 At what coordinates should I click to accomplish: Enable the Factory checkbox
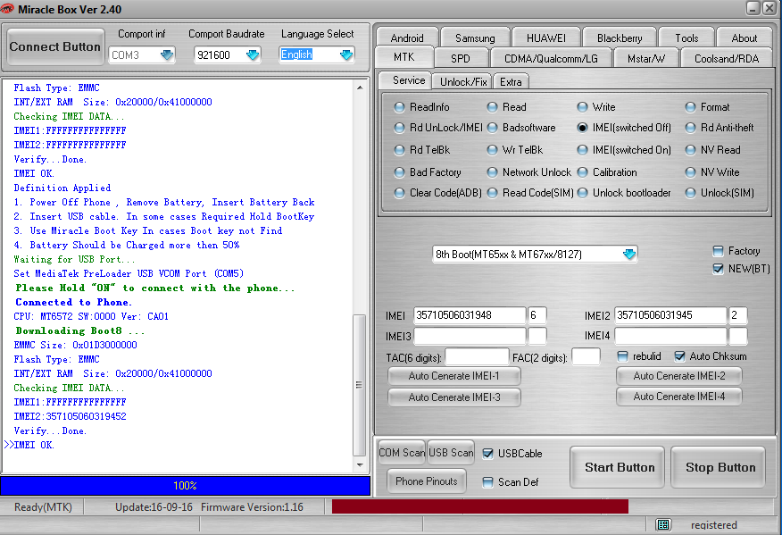point(718,251)
